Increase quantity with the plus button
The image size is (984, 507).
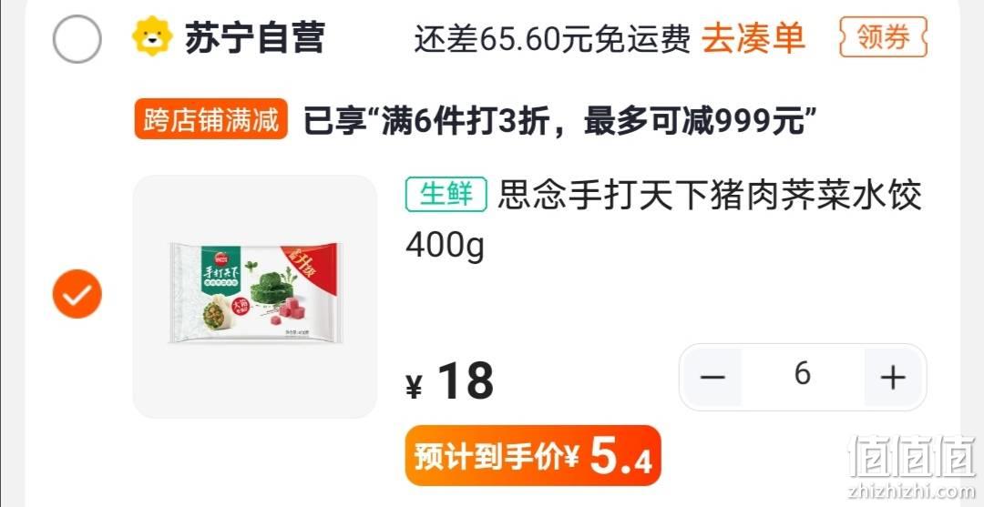[892, 377]
